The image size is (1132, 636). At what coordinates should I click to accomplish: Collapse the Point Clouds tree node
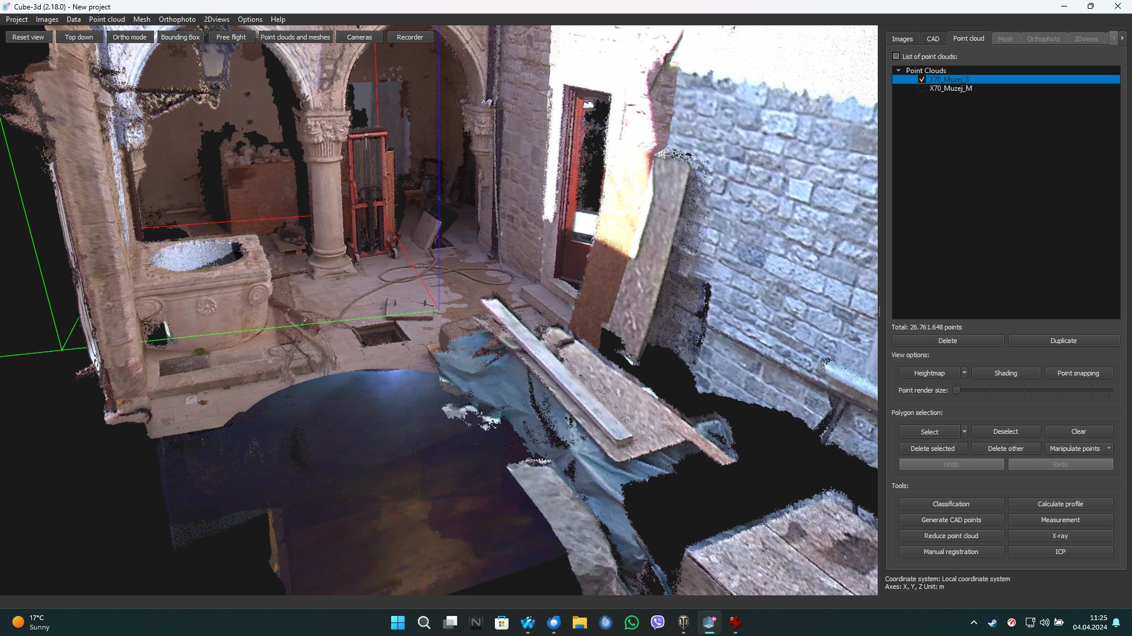pyautogui.click(x=898, y=71)
